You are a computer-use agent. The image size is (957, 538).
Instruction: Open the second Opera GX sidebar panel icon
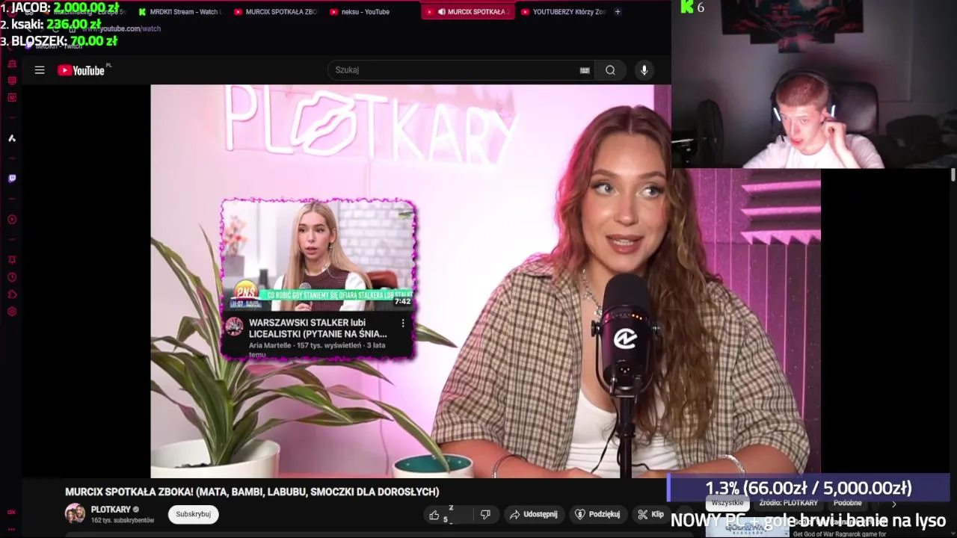12,81
